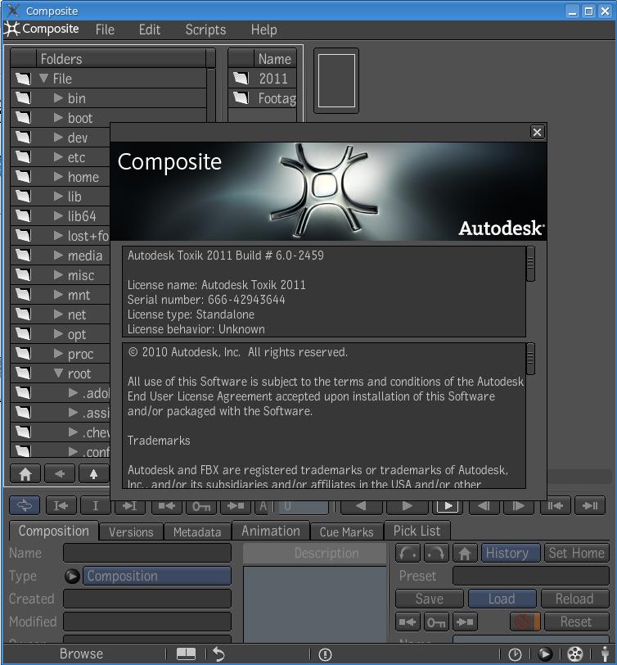Expand the media folder
This screenshot has width=617, height=665.
pos(58,256)
